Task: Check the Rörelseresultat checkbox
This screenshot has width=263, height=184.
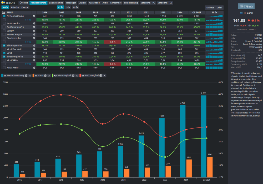Action: [x=4, y=38]
